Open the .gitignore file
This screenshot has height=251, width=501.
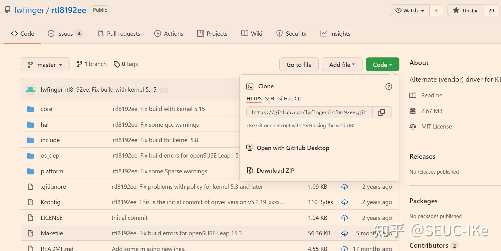point(53,187)
